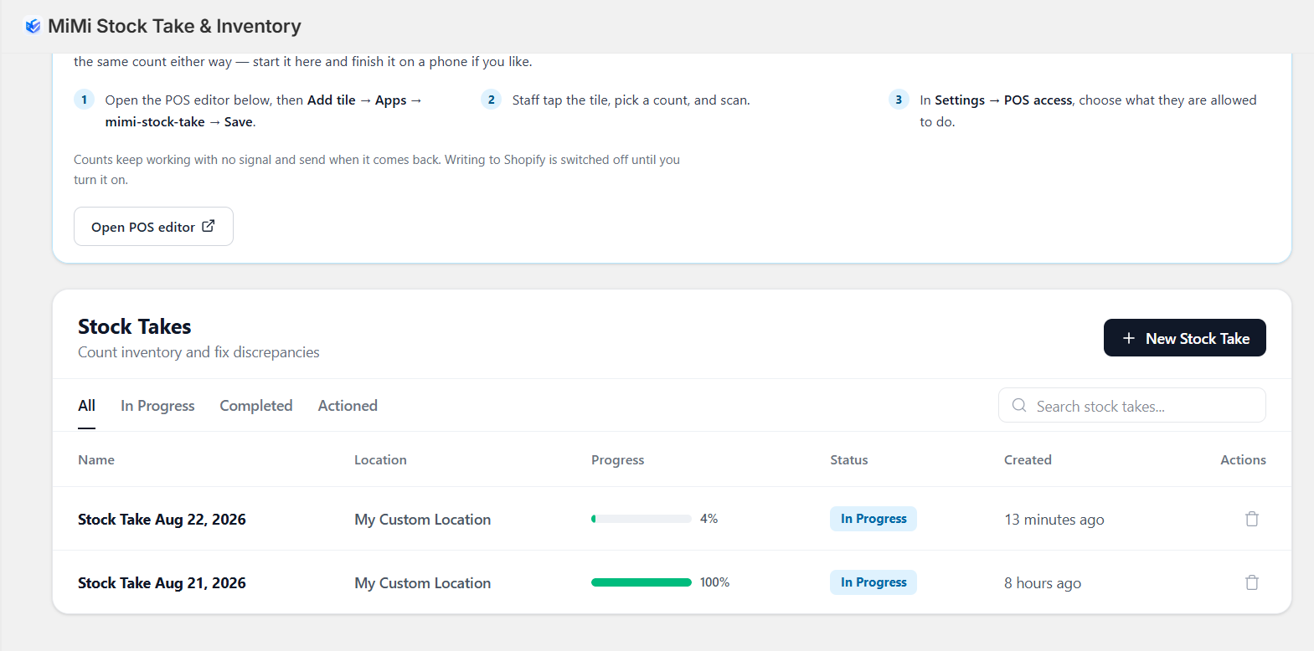
Task: Focus the Search stock takes field
Action: (1131, 405)
